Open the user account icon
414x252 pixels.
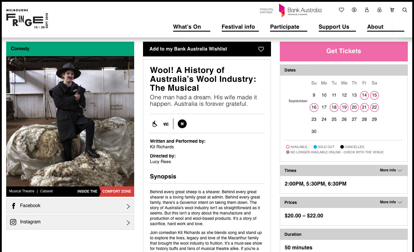coord(367,10)
